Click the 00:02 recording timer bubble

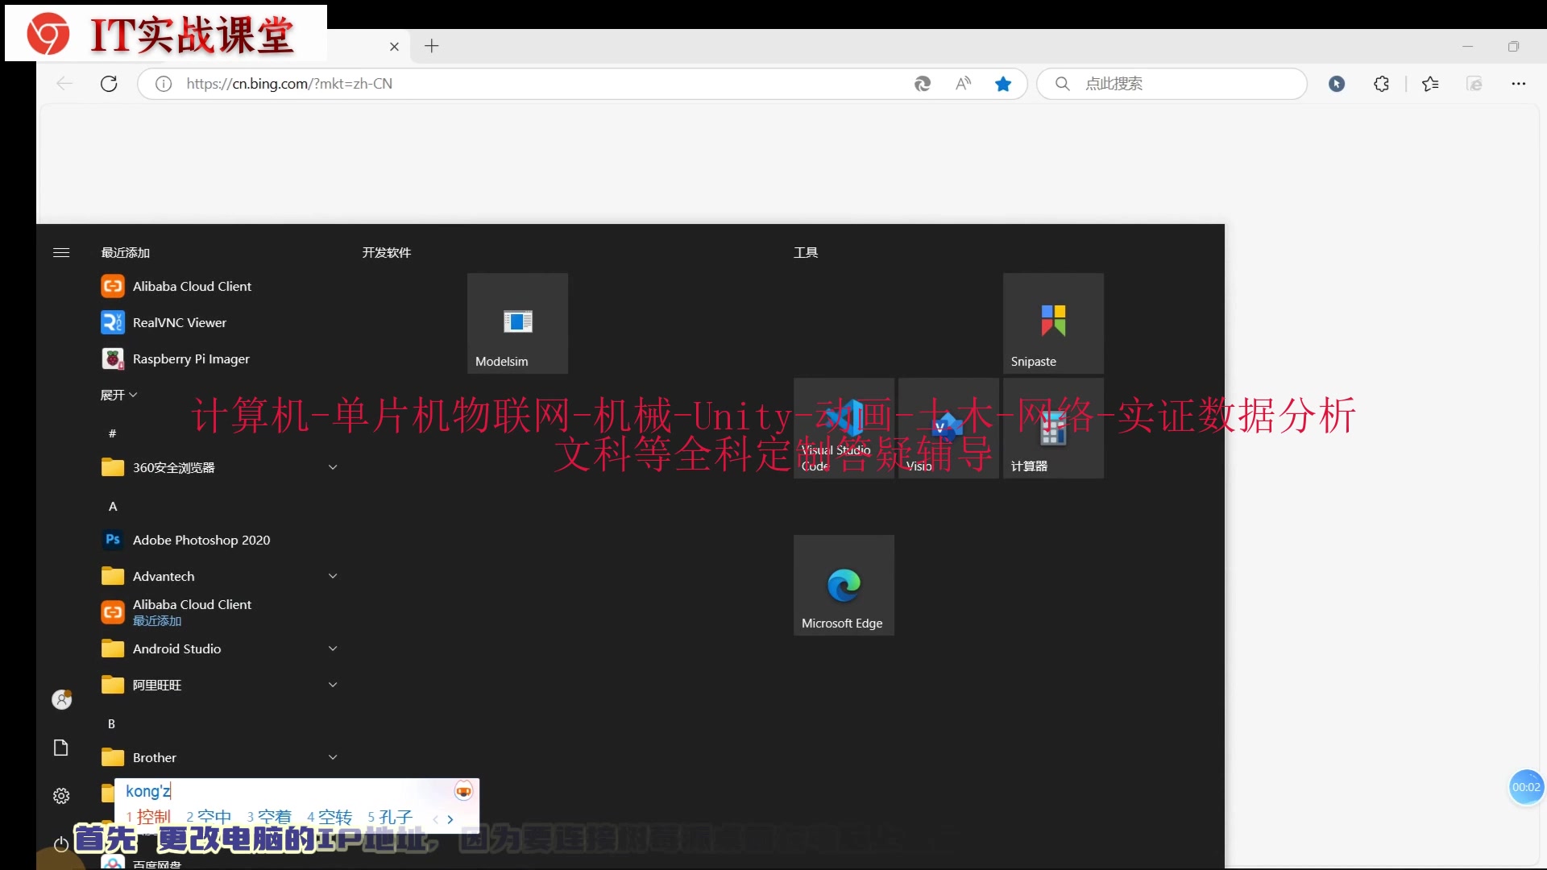[x=1526, y=787]
